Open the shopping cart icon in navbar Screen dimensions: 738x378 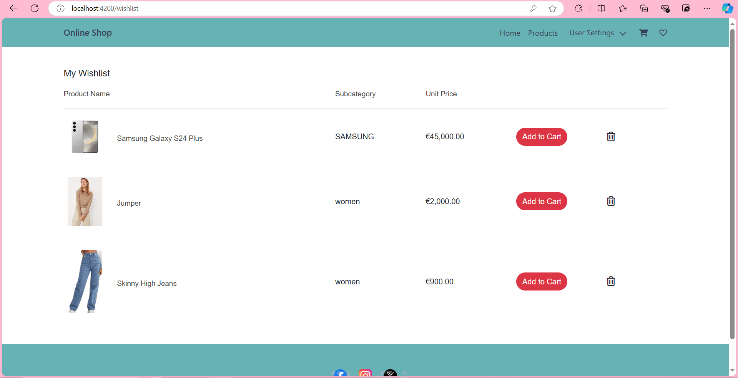tap(643, 33)
